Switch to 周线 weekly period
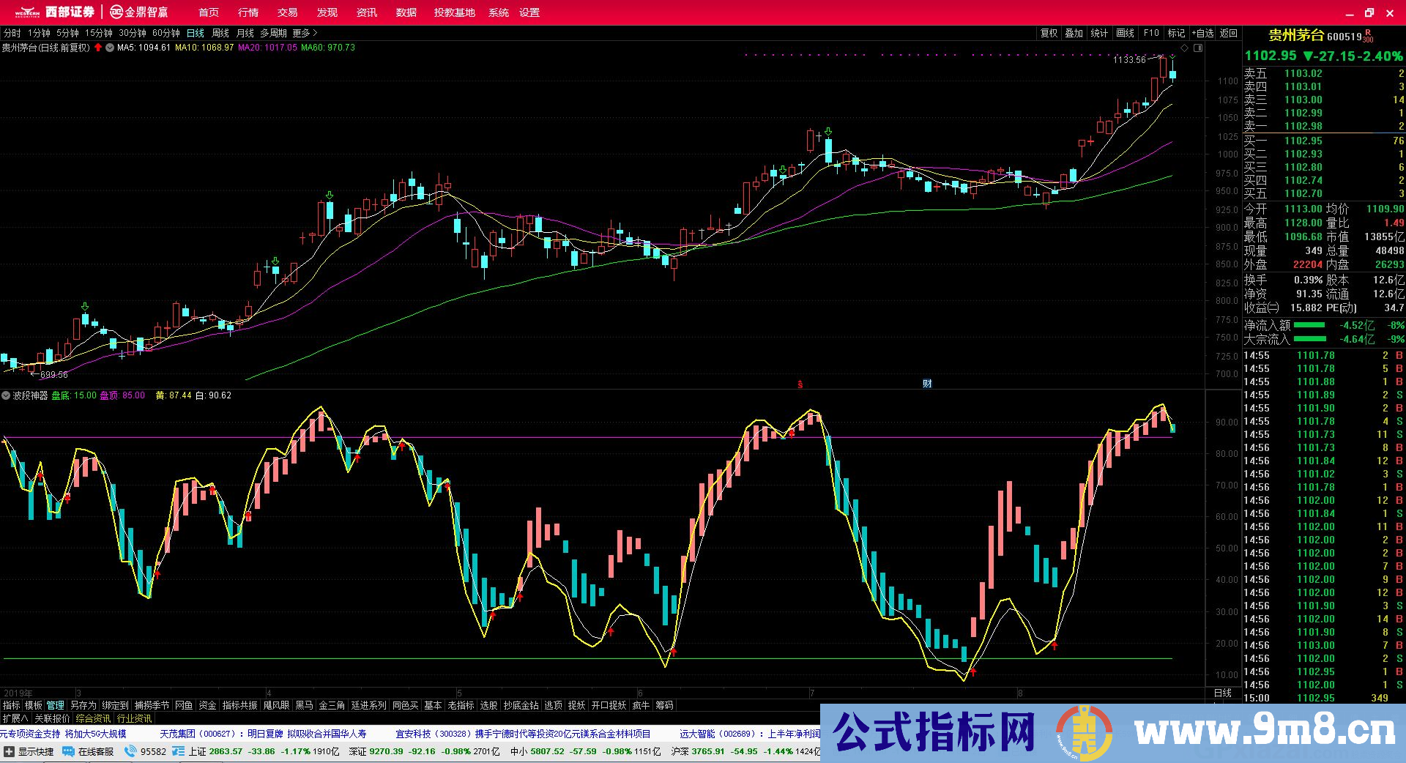 point(220,33)
